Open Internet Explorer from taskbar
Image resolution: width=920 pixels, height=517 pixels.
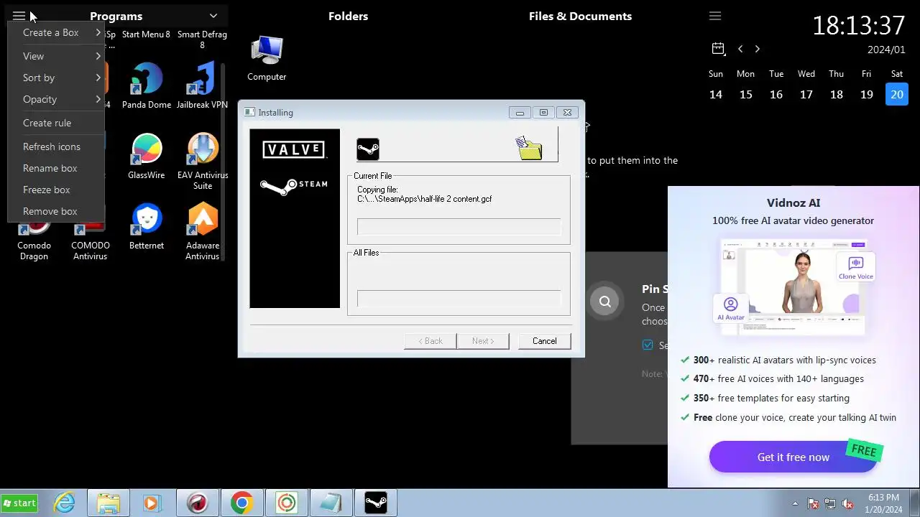[x=65, y=503]
